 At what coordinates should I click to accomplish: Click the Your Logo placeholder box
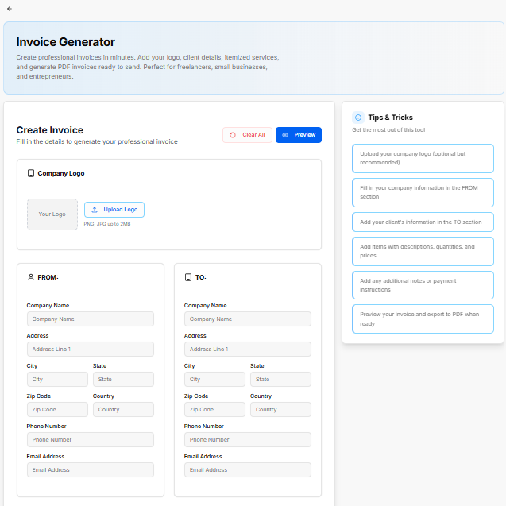(x=52, y=214)
